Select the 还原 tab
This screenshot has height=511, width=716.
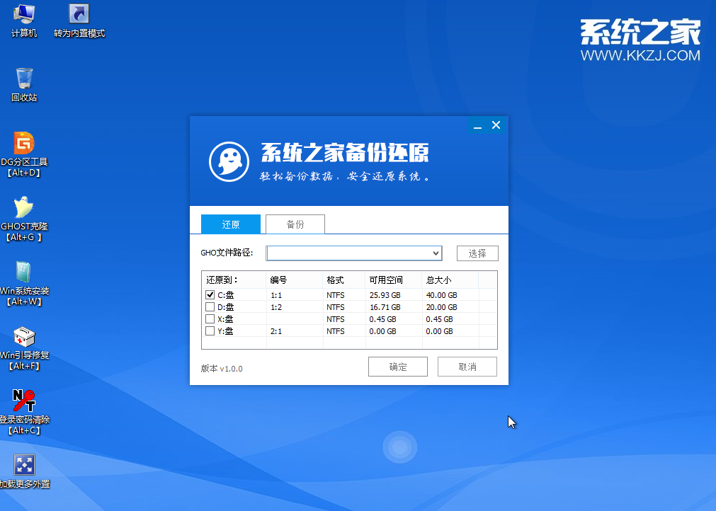(231, 224)
